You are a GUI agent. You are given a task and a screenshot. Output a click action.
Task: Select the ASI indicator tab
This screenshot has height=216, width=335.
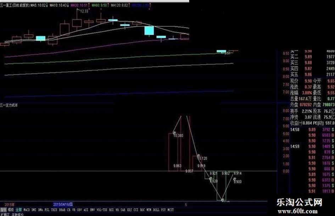click(86, 210)
